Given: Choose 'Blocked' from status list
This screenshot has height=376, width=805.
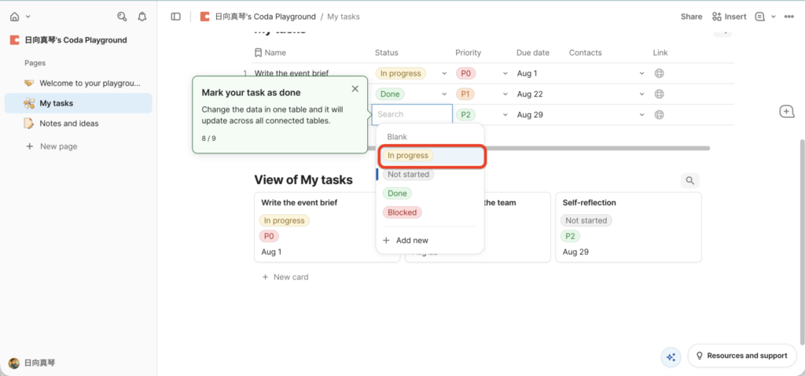Looking at the screenshot, I should tap(402, 212).
